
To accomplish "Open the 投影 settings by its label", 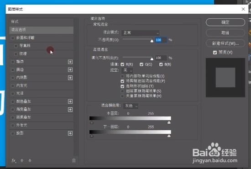I will pyautogui.click(x=20, y=133).
